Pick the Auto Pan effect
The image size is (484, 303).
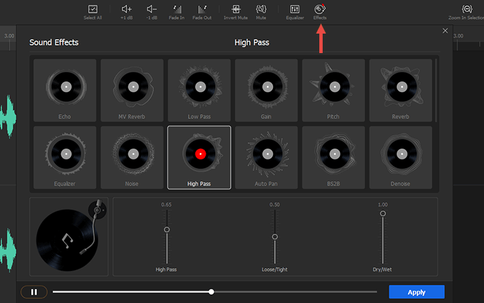pos(266,157)
